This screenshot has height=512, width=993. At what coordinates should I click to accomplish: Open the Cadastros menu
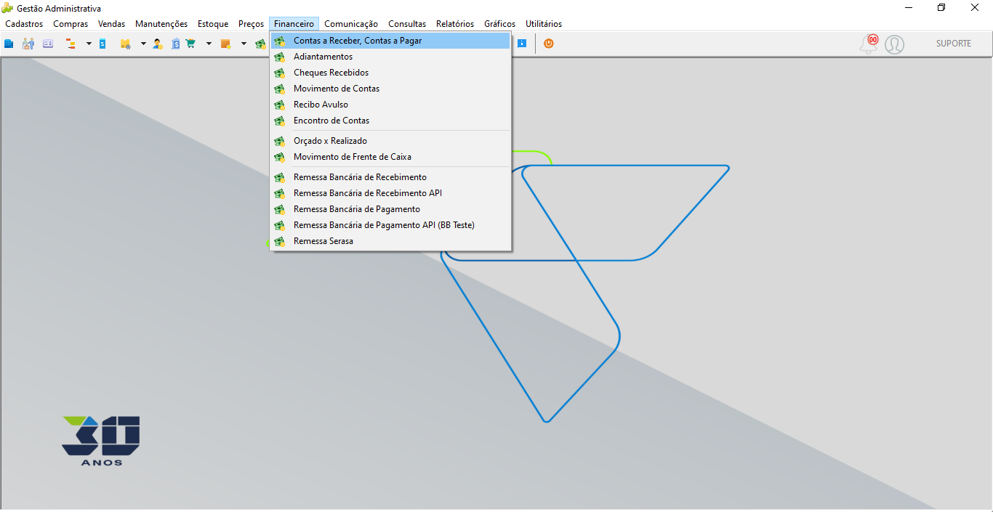pos(24,24)
